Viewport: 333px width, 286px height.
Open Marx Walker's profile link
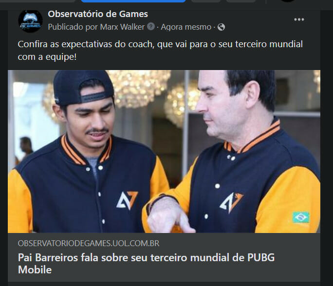(x=122, y=27)
